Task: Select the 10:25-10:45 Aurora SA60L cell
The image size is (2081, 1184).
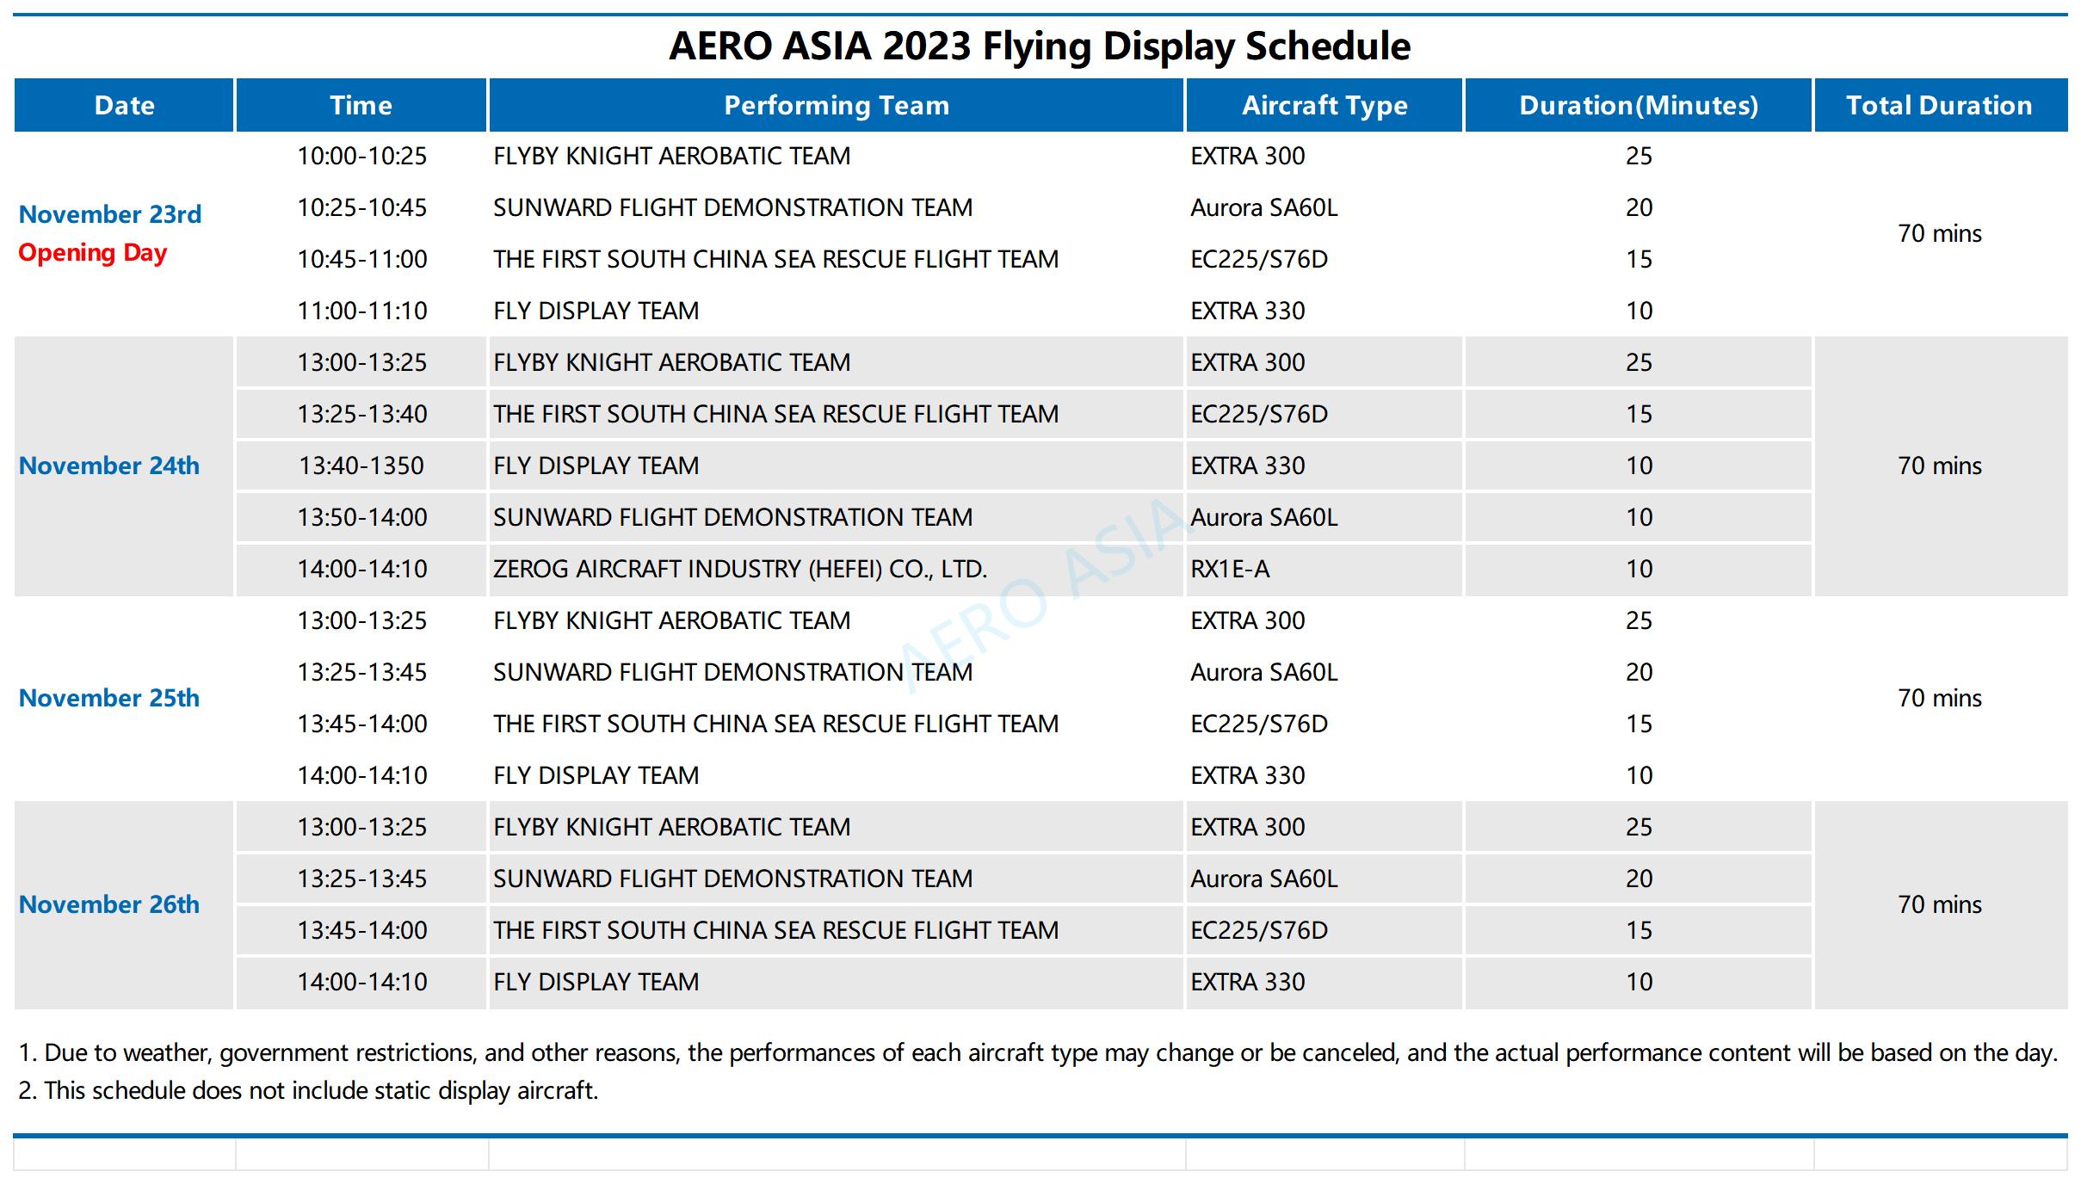Action: tap(1264, 207)
